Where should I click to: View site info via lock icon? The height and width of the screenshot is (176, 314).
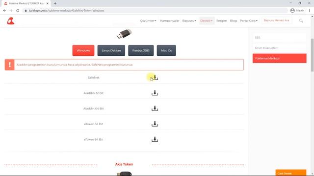pyautogui.click(x=26, y=11)
